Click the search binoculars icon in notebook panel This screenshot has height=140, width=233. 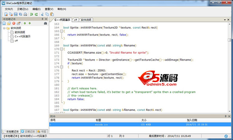(45, 23)
